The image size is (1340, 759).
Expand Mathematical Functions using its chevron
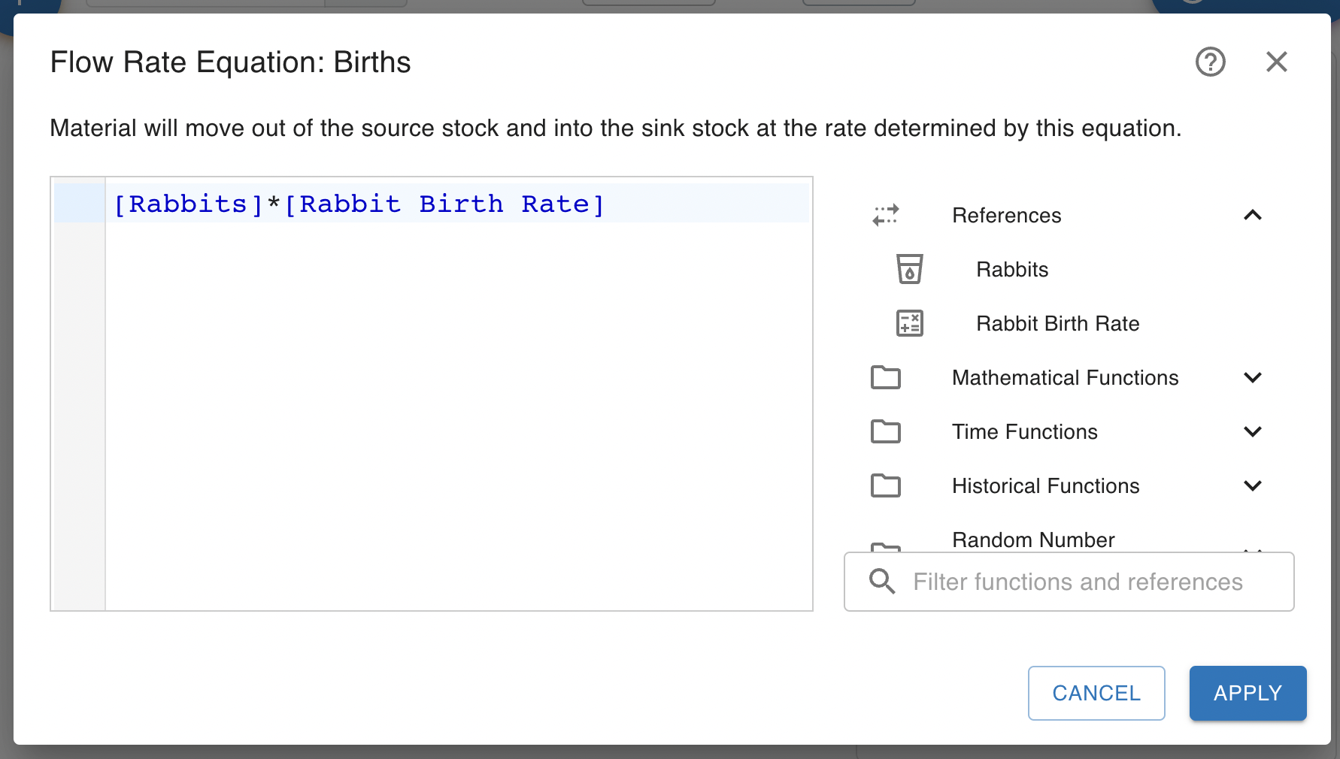coord(1252,377)
